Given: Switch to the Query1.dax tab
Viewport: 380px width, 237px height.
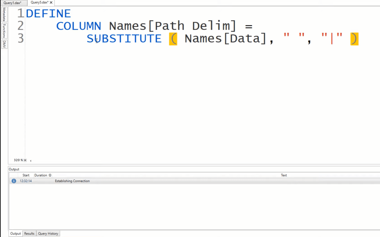Looking at the screenshot, I should pyautogui.click(x=12, y=3).
